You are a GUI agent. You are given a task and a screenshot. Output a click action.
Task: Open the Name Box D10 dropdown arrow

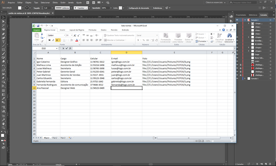click(x=57, y=48)
